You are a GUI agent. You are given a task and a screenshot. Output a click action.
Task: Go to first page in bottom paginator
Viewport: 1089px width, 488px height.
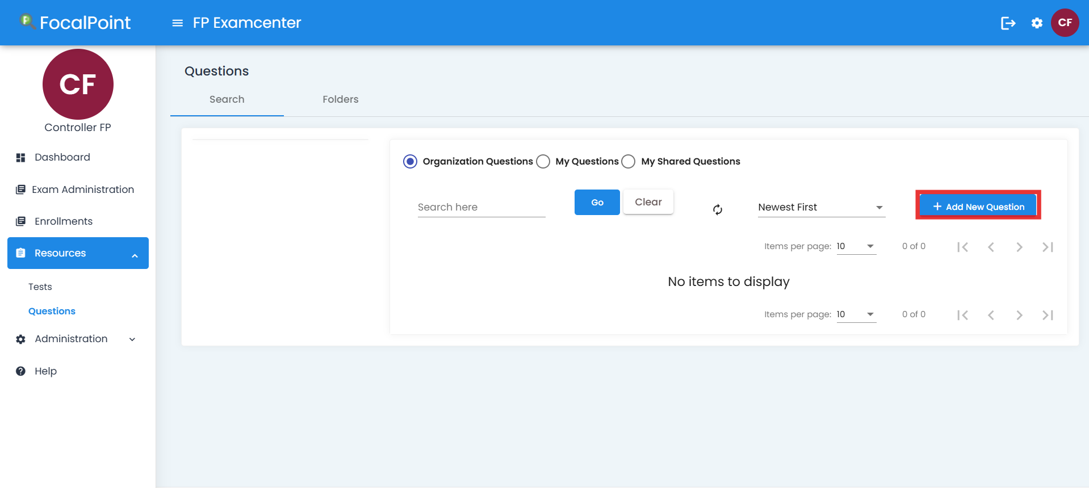[x=962, y=315]
